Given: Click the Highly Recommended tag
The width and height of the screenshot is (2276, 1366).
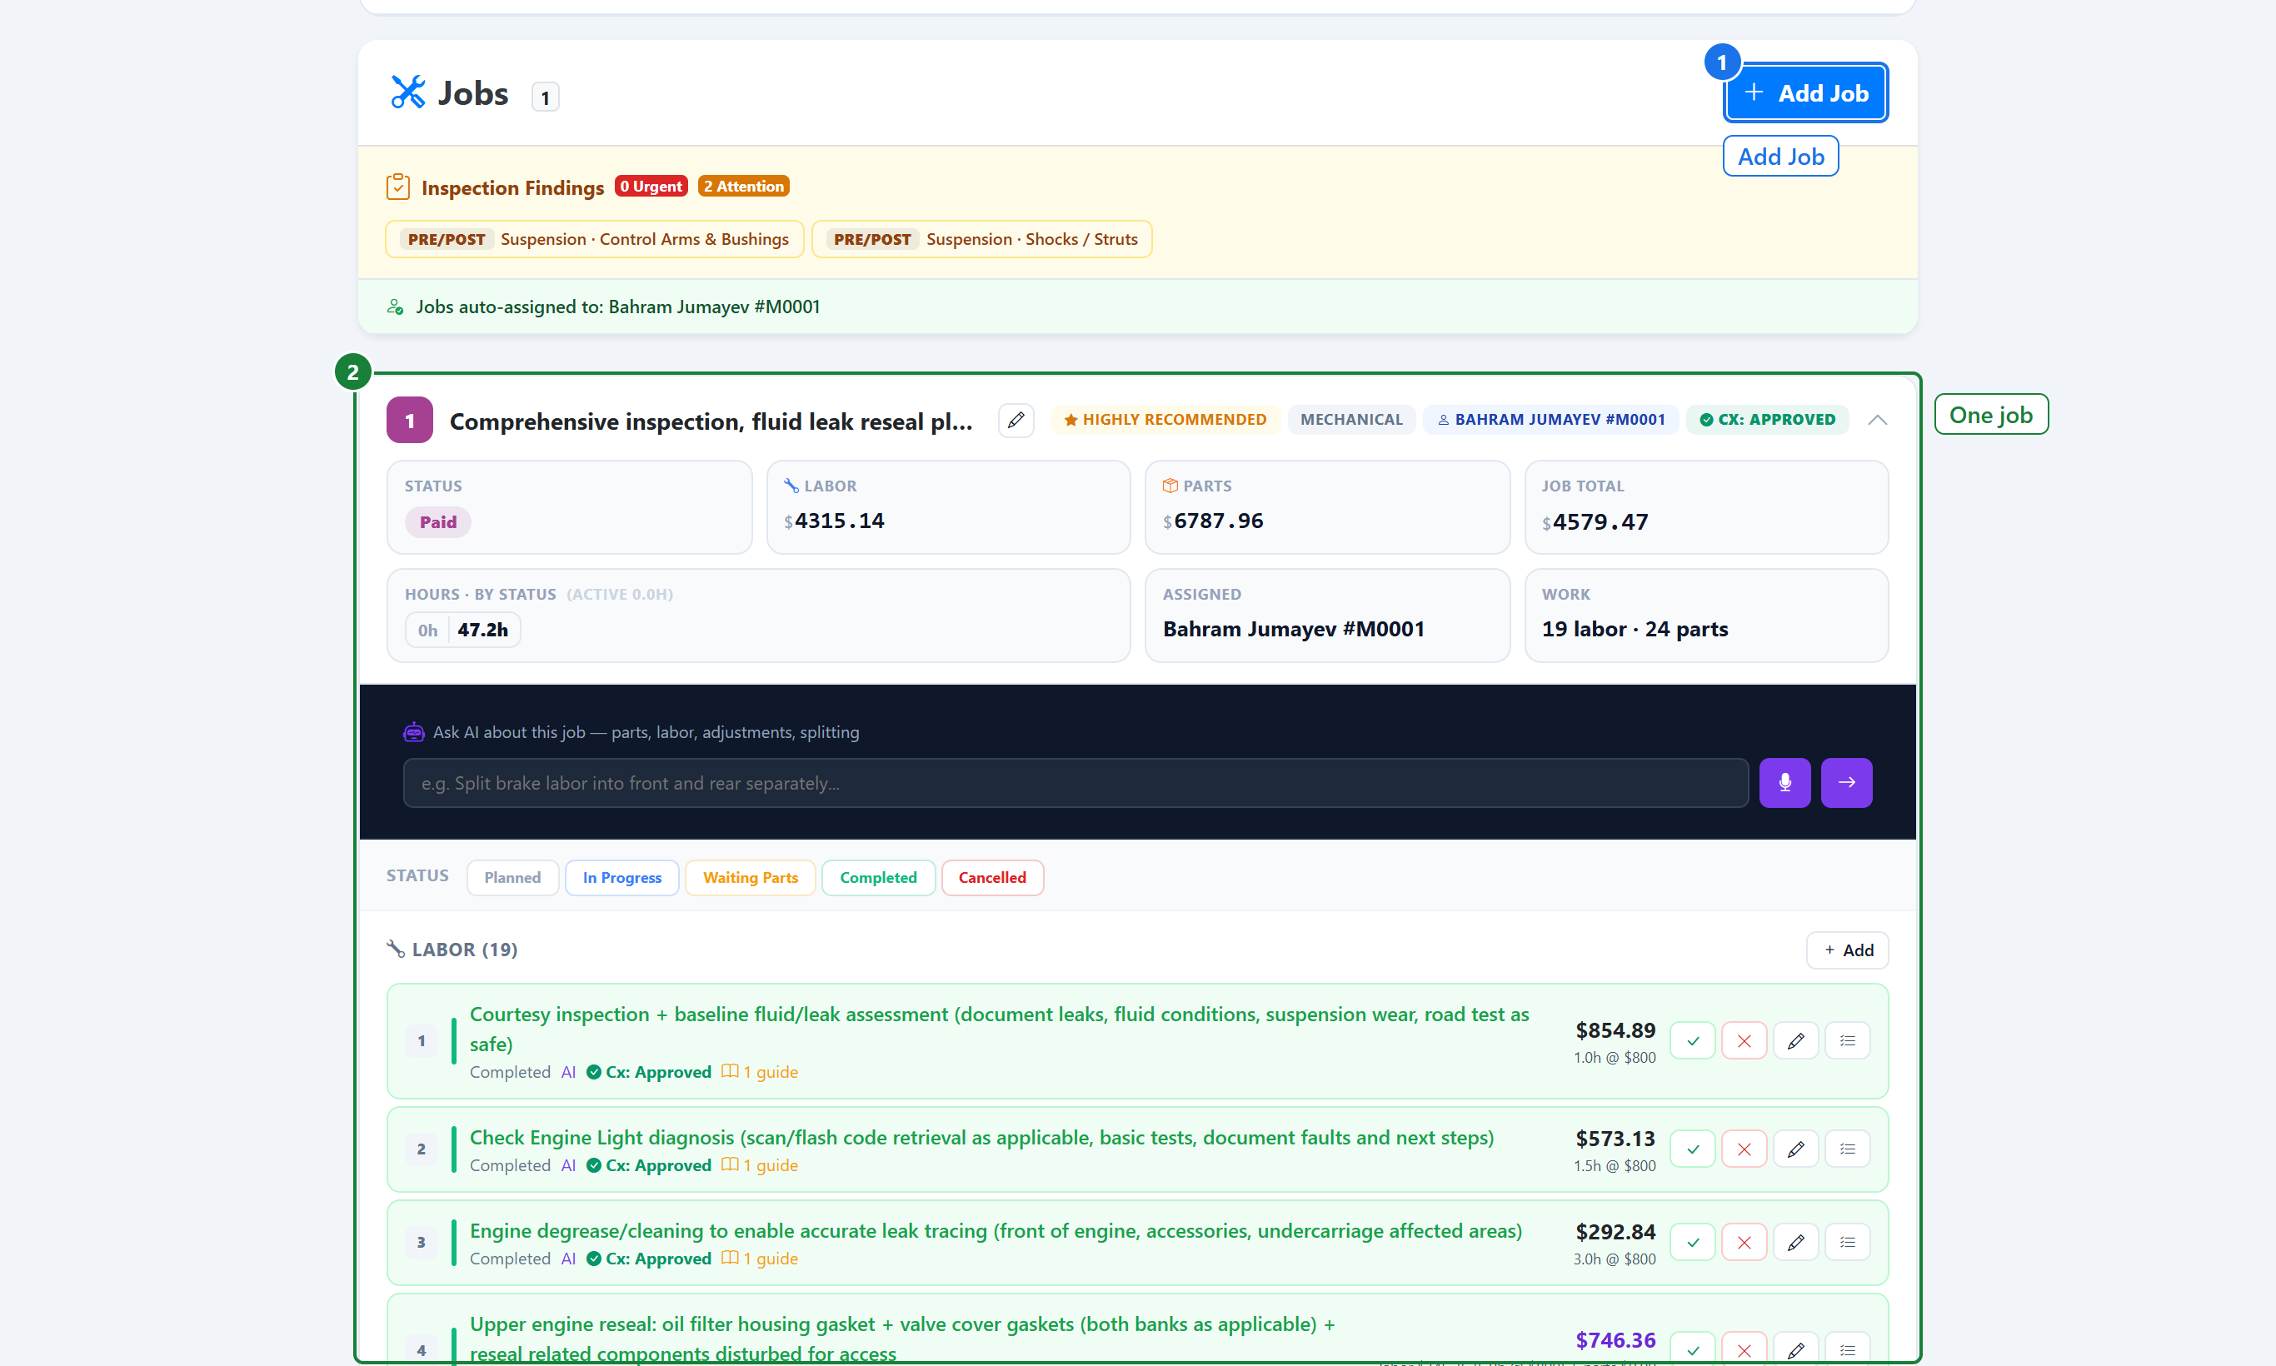Looking at the screenshot, I should point(1165,420).
